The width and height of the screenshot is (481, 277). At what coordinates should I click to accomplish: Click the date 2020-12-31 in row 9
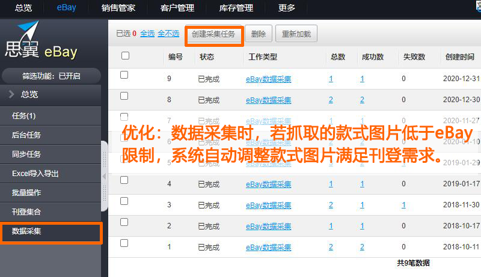pyautogui.click(x=461, y=79)
